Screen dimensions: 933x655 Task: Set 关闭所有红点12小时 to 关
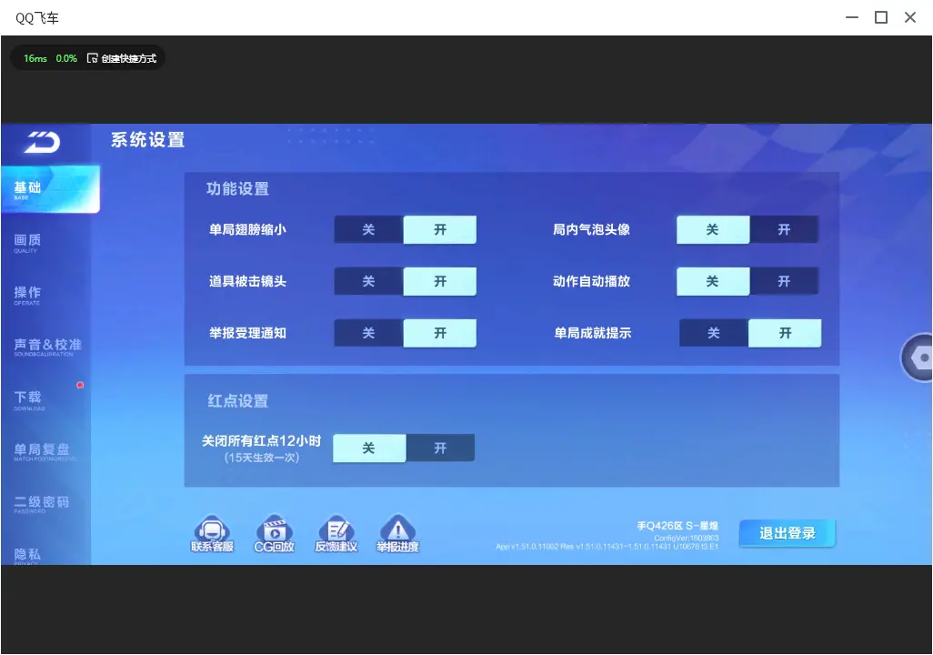369,448
